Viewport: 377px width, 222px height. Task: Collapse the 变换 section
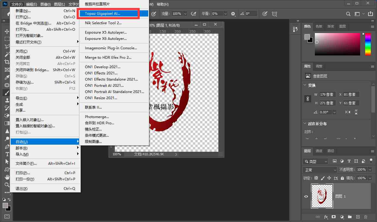pyautogui.click(x=305, y=85)
